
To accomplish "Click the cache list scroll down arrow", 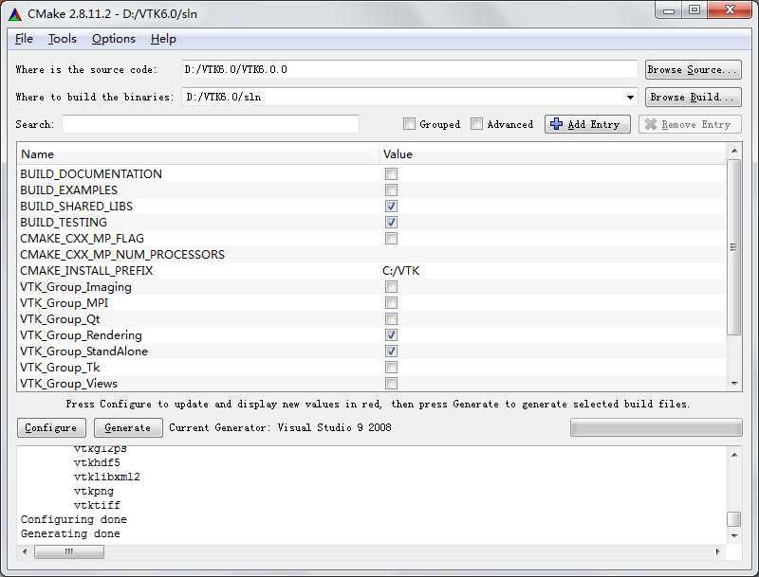I will (x=734, y=384).
